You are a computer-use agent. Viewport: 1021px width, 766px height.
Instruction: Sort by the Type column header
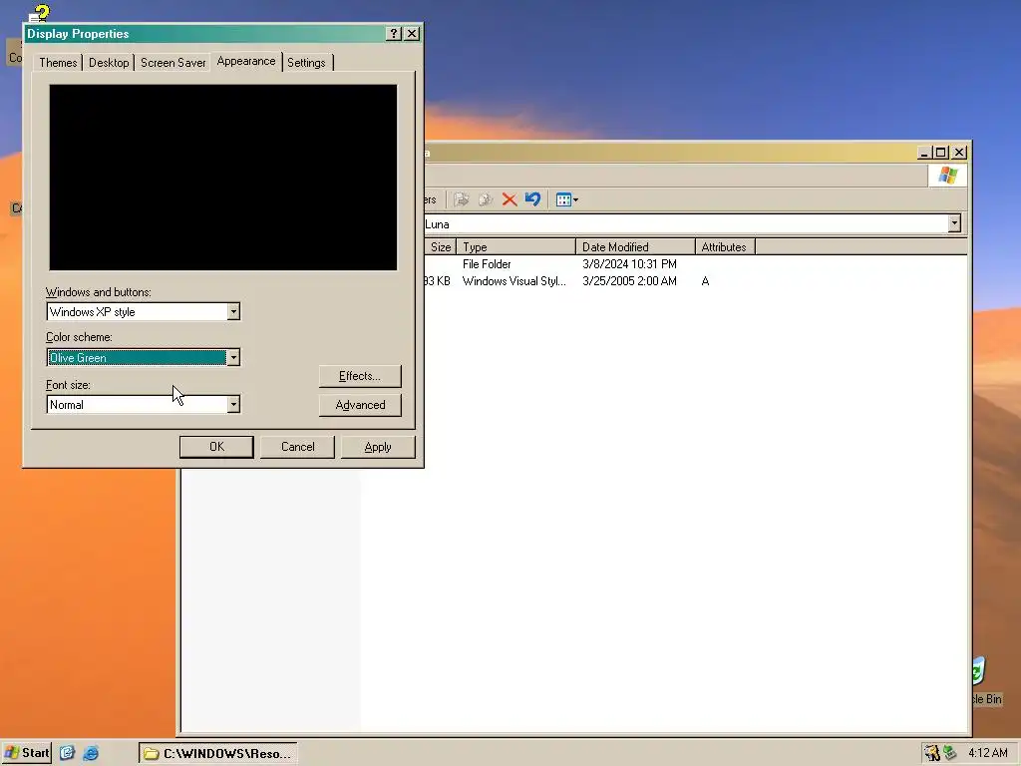(x=515, y=247)
